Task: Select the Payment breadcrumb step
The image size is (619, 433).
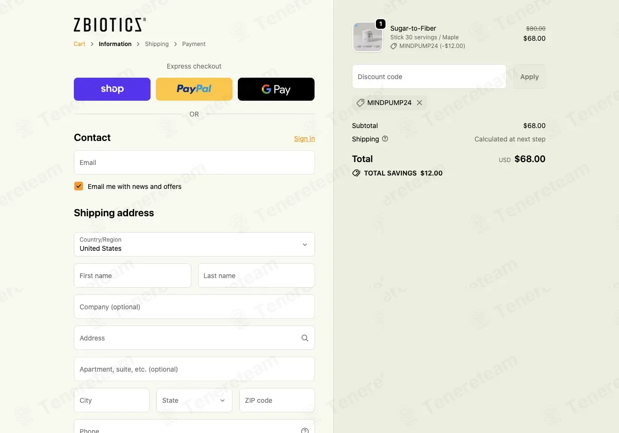Action: 194,44
